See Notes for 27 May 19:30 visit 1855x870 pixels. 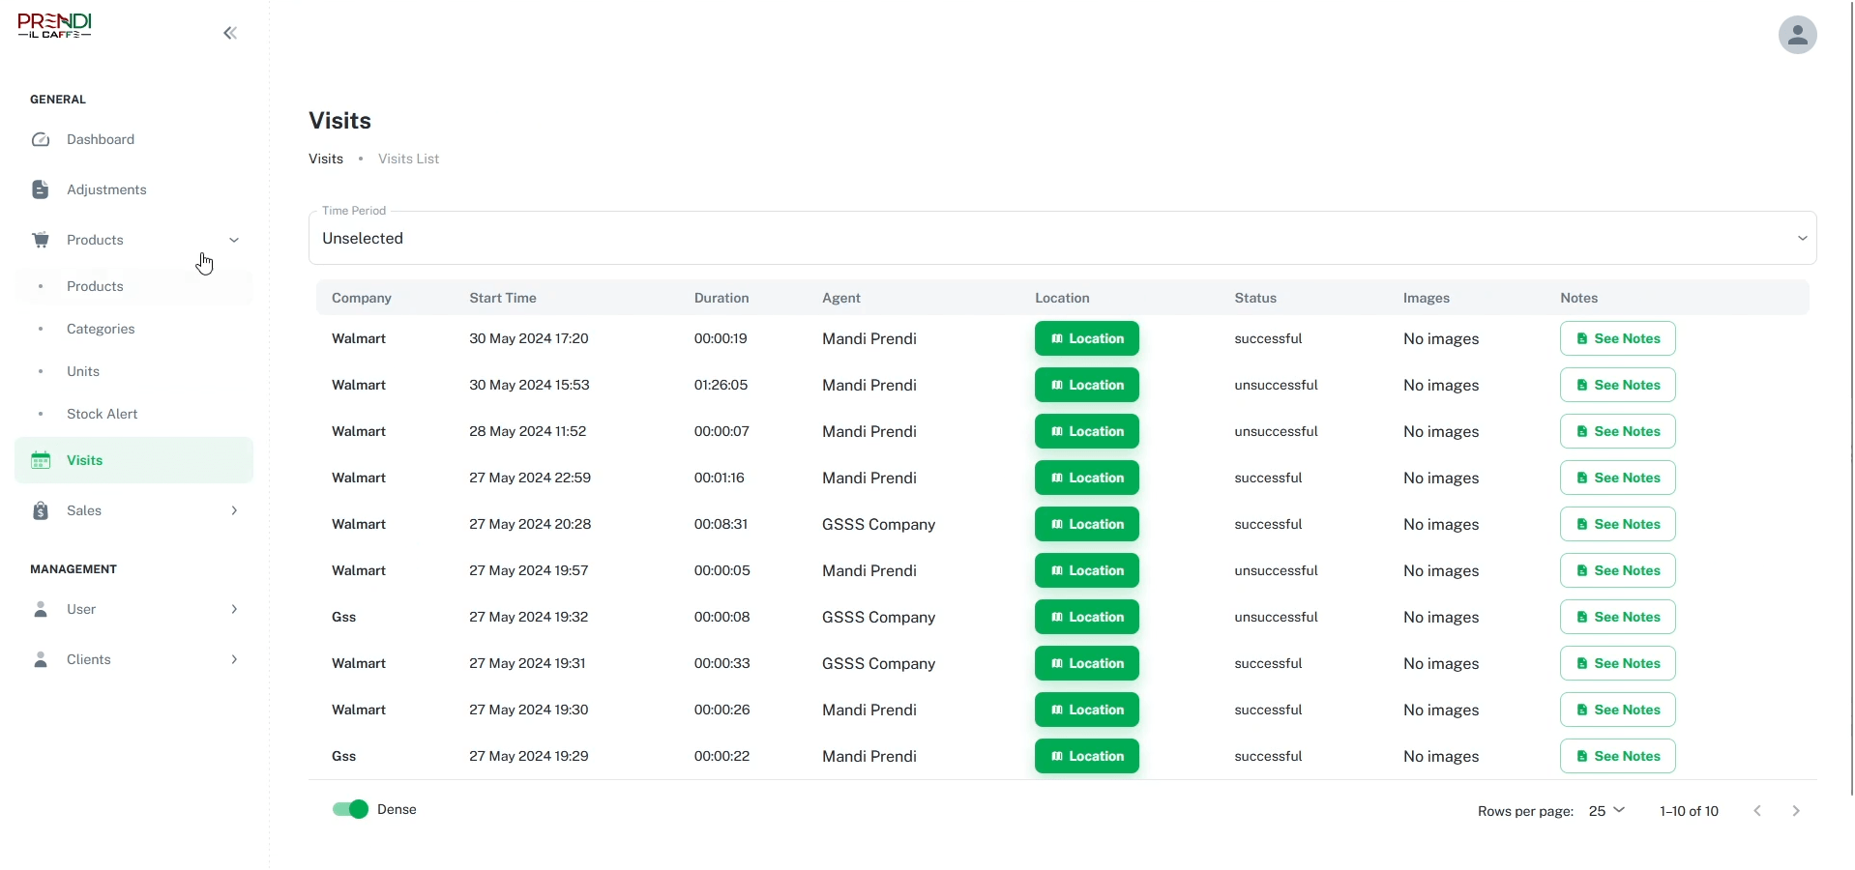tap(1617, 710)
